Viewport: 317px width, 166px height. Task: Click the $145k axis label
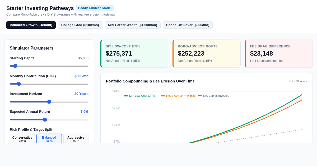pos(116,125)
